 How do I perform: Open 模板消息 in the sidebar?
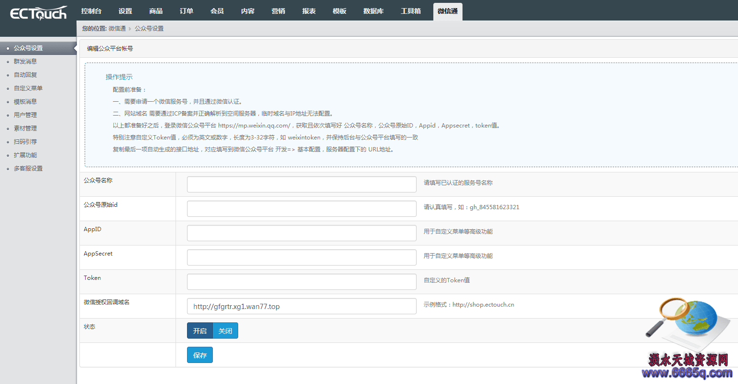pyautogui.click(x=25, y=102)
